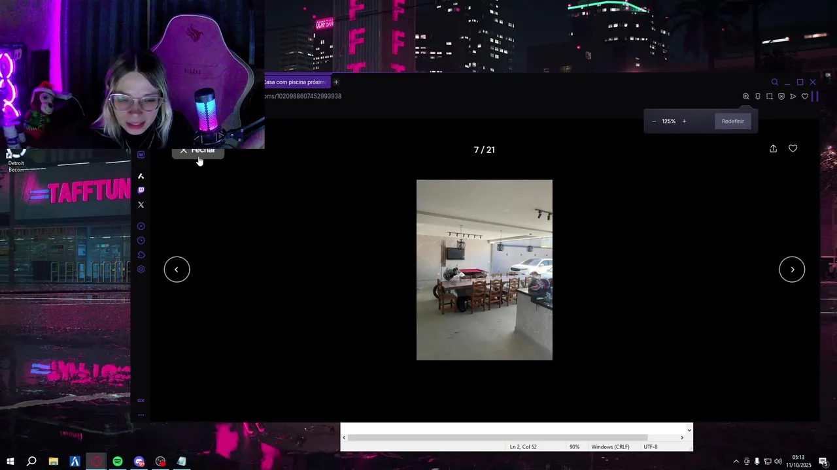Click the 90% zoom status in Notepad
Screen dimensions: 837x470
coord(574,446)
